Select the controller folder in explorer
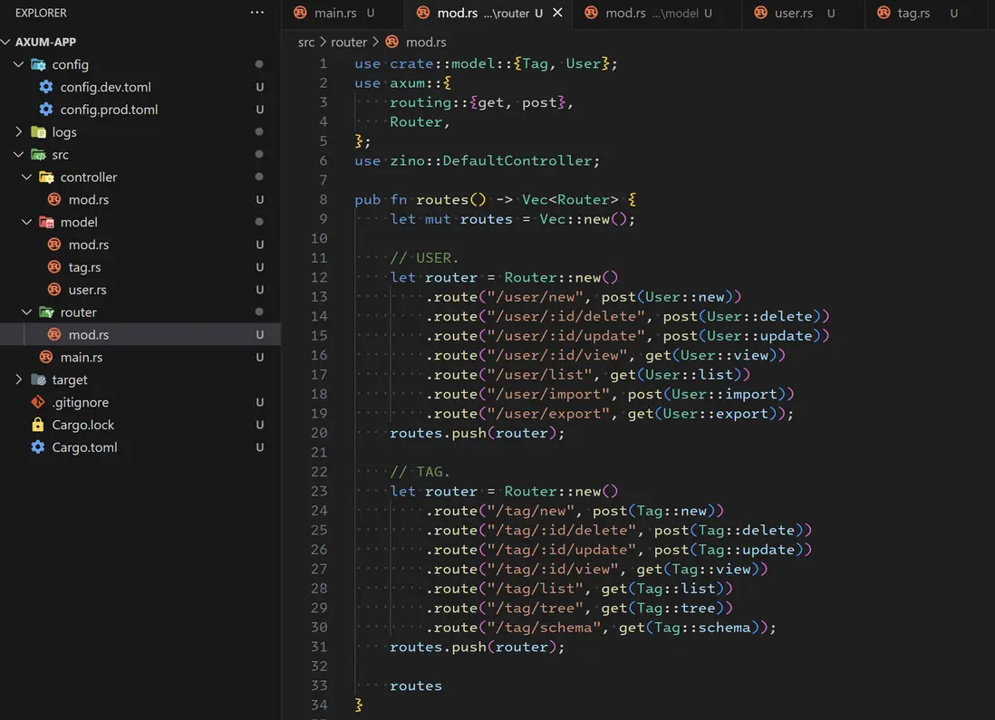 [x=88, y=178]
